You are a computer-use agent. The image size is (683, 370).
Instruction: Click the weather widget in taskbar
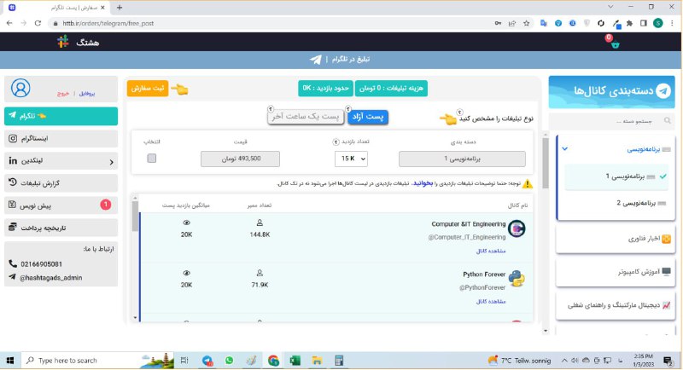[x=519, y=361]
